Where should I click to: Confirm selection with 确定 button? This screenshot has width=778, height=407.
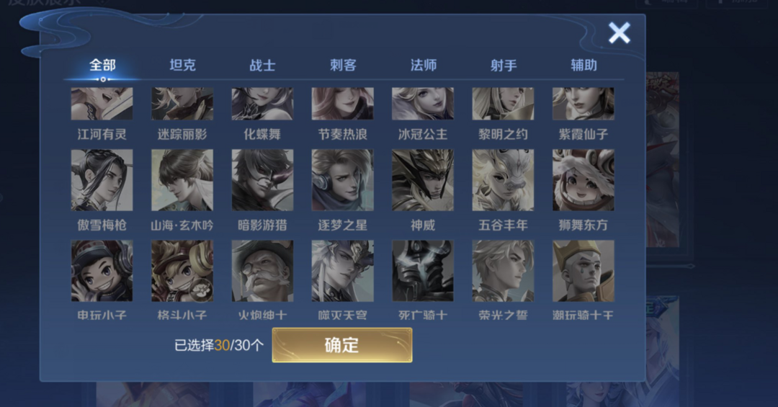[342, 345]
